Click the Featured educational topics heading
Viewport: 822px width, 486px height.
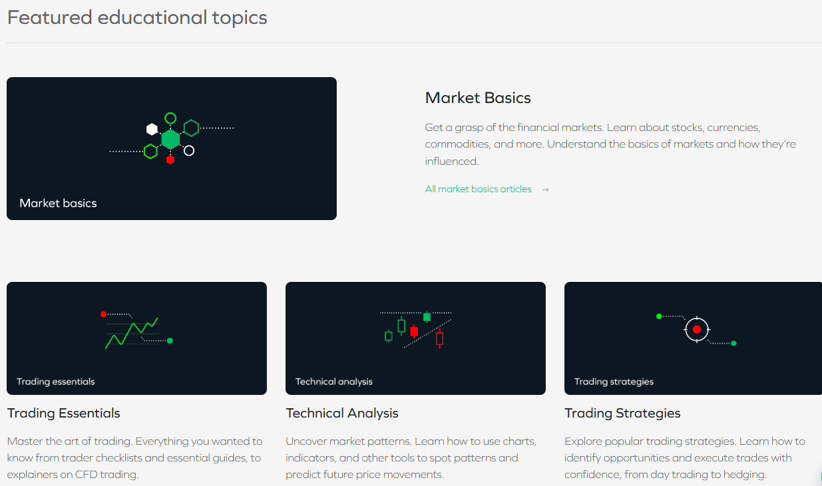(137, 17)
